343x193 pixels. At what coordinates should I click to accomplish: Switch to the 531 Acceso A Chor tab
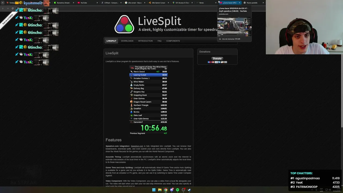click(182, 3)
